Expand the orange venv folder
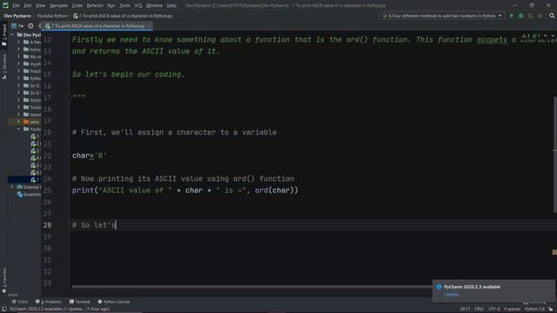This screenshot has width=557, height=313. point(19,122)
